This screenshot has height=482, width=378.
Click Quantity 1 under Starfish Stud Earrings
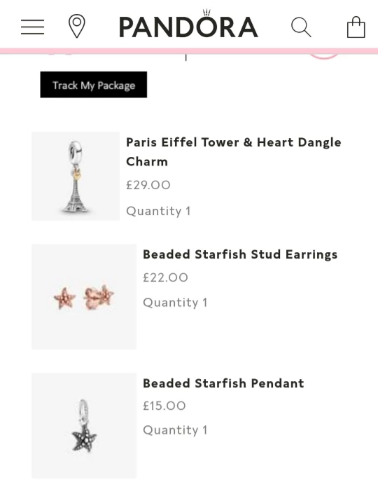[x=175, y=303]
